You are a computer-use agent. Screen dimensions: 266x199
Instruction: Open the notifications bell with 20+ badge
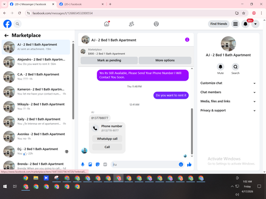tap(245, 24)
